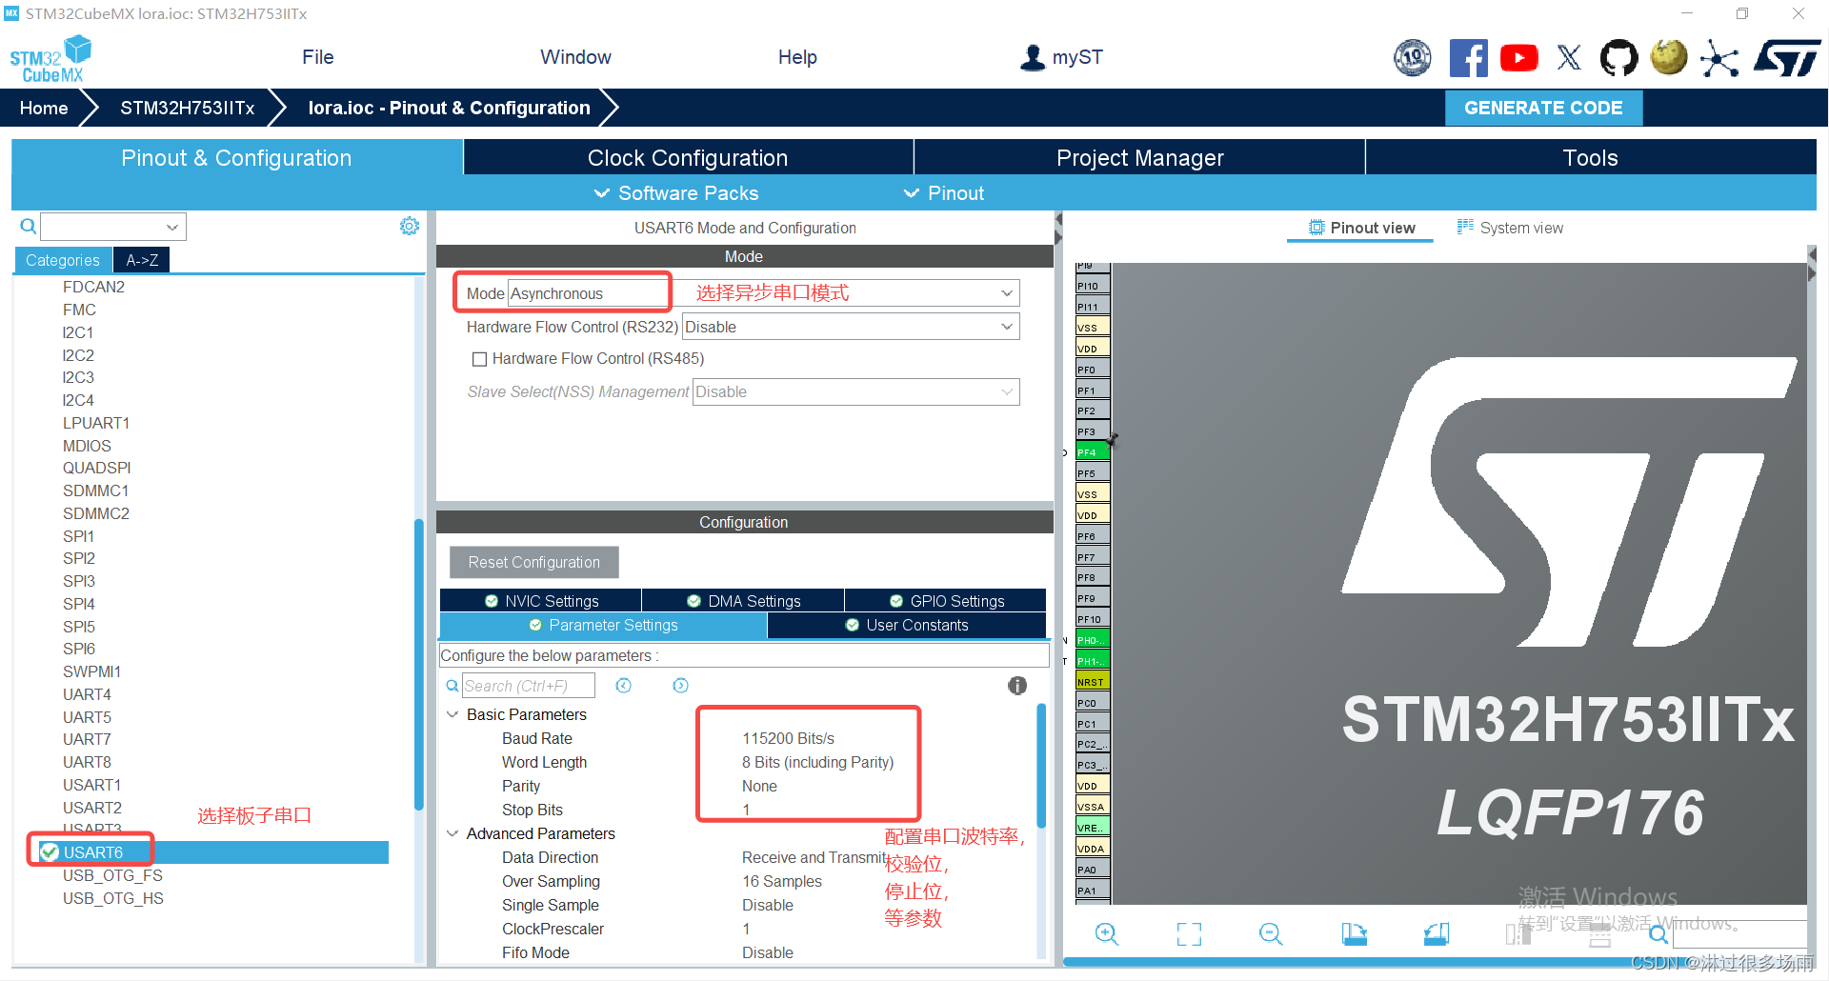
Task: Zoom in on the pinout view
Action: point(1107,933)
